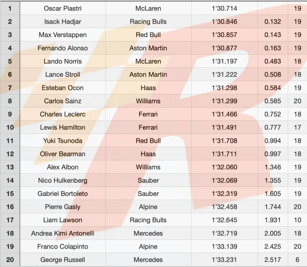The width and height of the screenshot is (307, 267).
Task: Select row header number 1
Action: (10, 8)
